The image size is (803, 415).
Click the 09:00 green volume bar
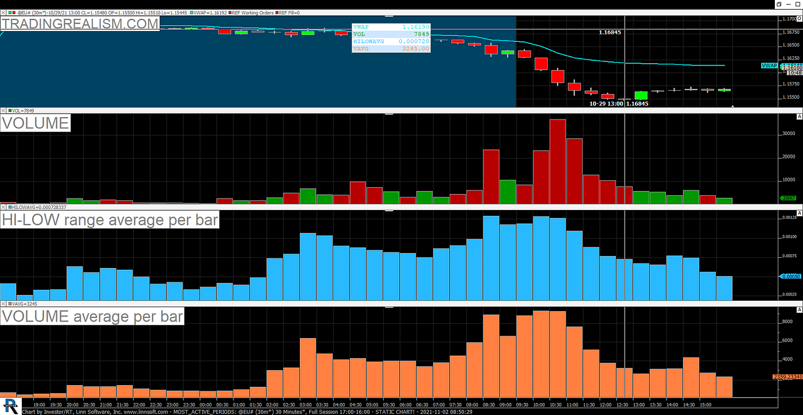coord(508,192)
